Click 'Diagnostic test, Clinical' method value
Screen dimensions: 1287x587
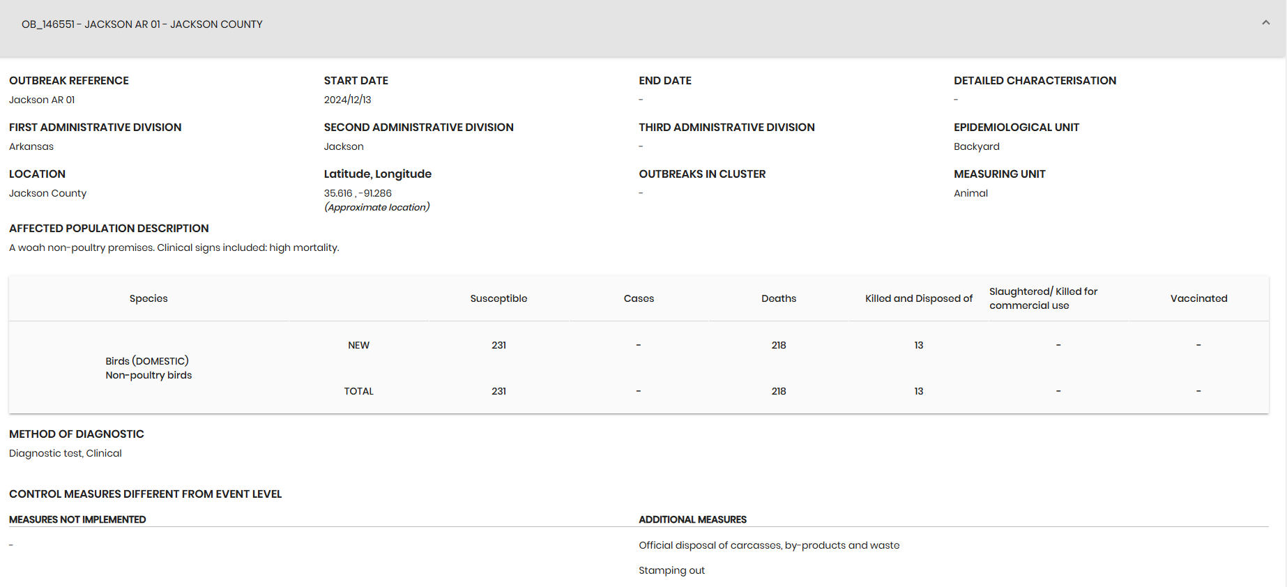point(66,453)
